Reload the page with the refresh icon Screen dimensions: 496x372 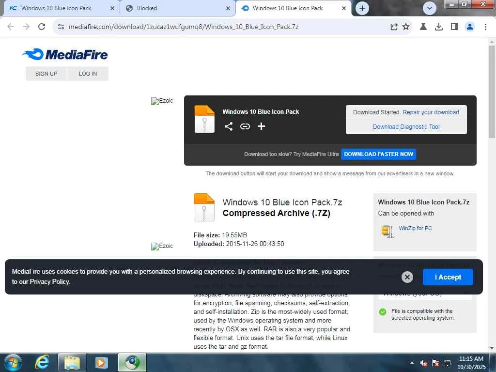coord(42,27)
